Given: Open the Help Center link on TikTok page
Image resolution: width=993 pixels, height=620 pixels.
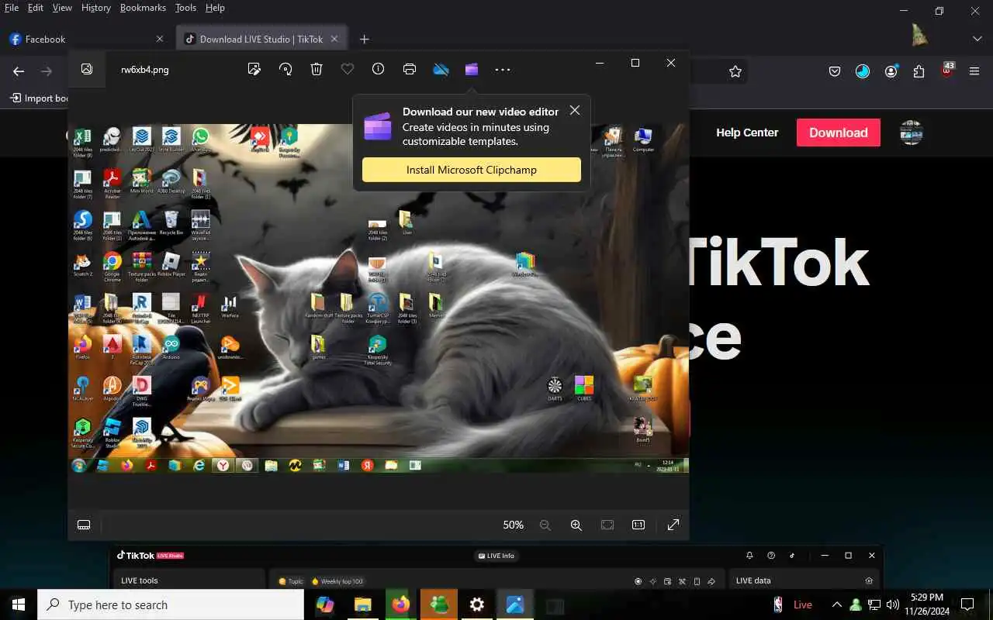Looking at the screenshot, I should (747, 133).
